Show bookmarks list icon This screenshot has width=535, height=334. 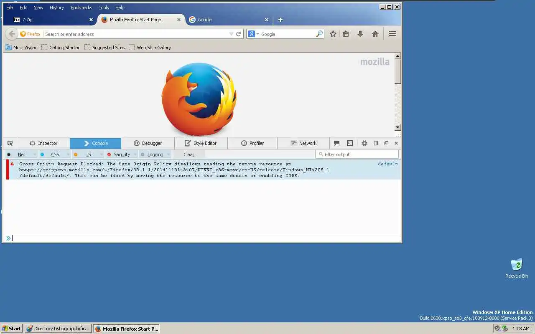tap(346, 34)
